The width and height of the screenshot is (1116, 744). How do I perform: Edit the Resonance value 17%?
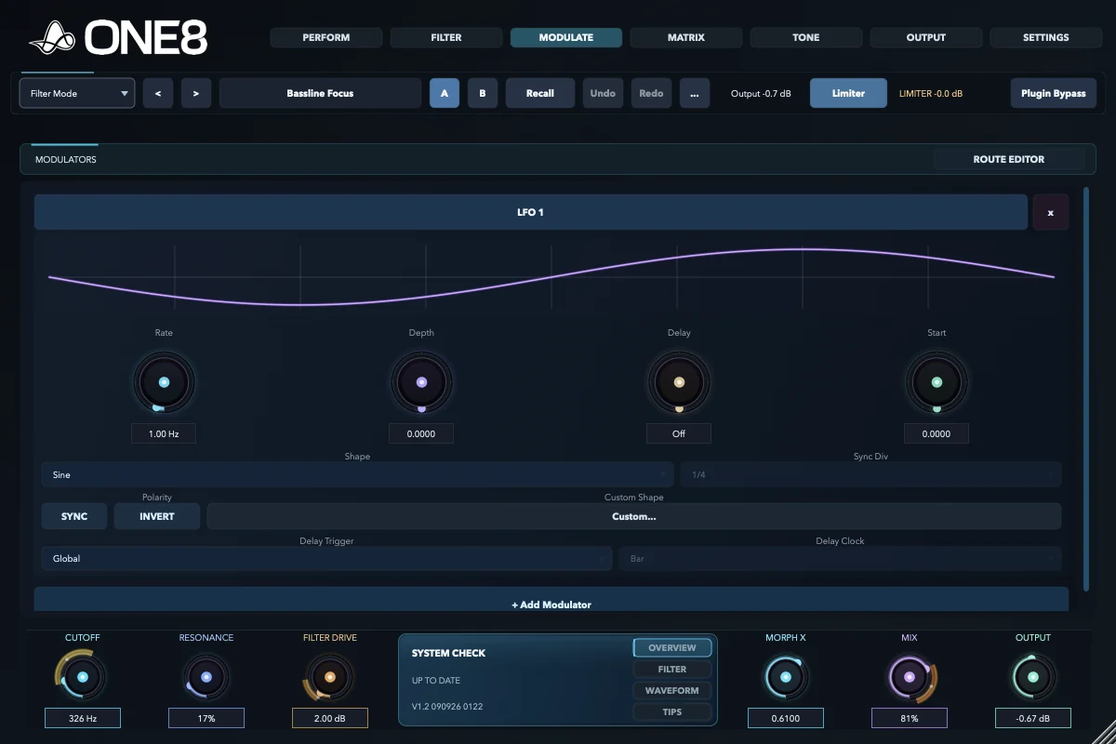[x=206, y=718]
